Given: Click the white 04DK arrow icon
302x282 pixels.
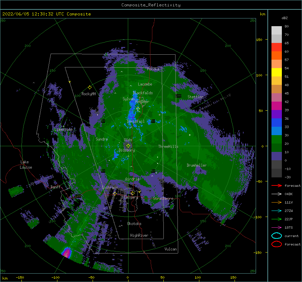Looking at the screenshot, I should click(276, 194).
